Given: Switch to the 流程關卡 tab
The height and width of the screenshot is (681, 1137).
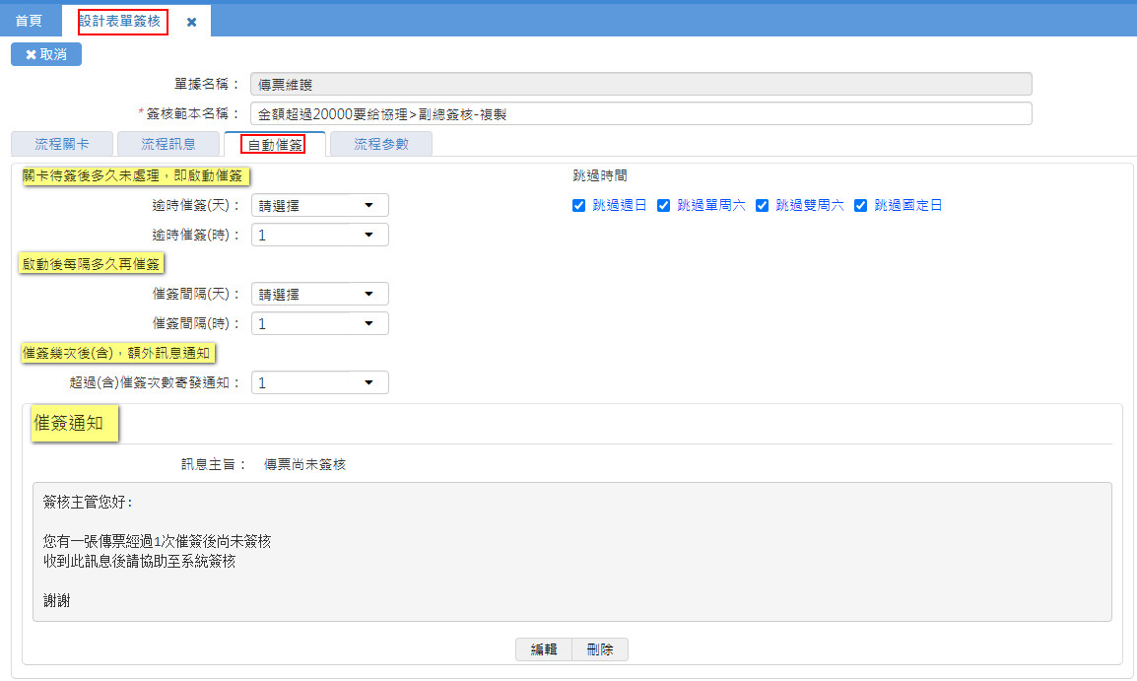Looking at the screenshot, I should (x=62, y=144).
